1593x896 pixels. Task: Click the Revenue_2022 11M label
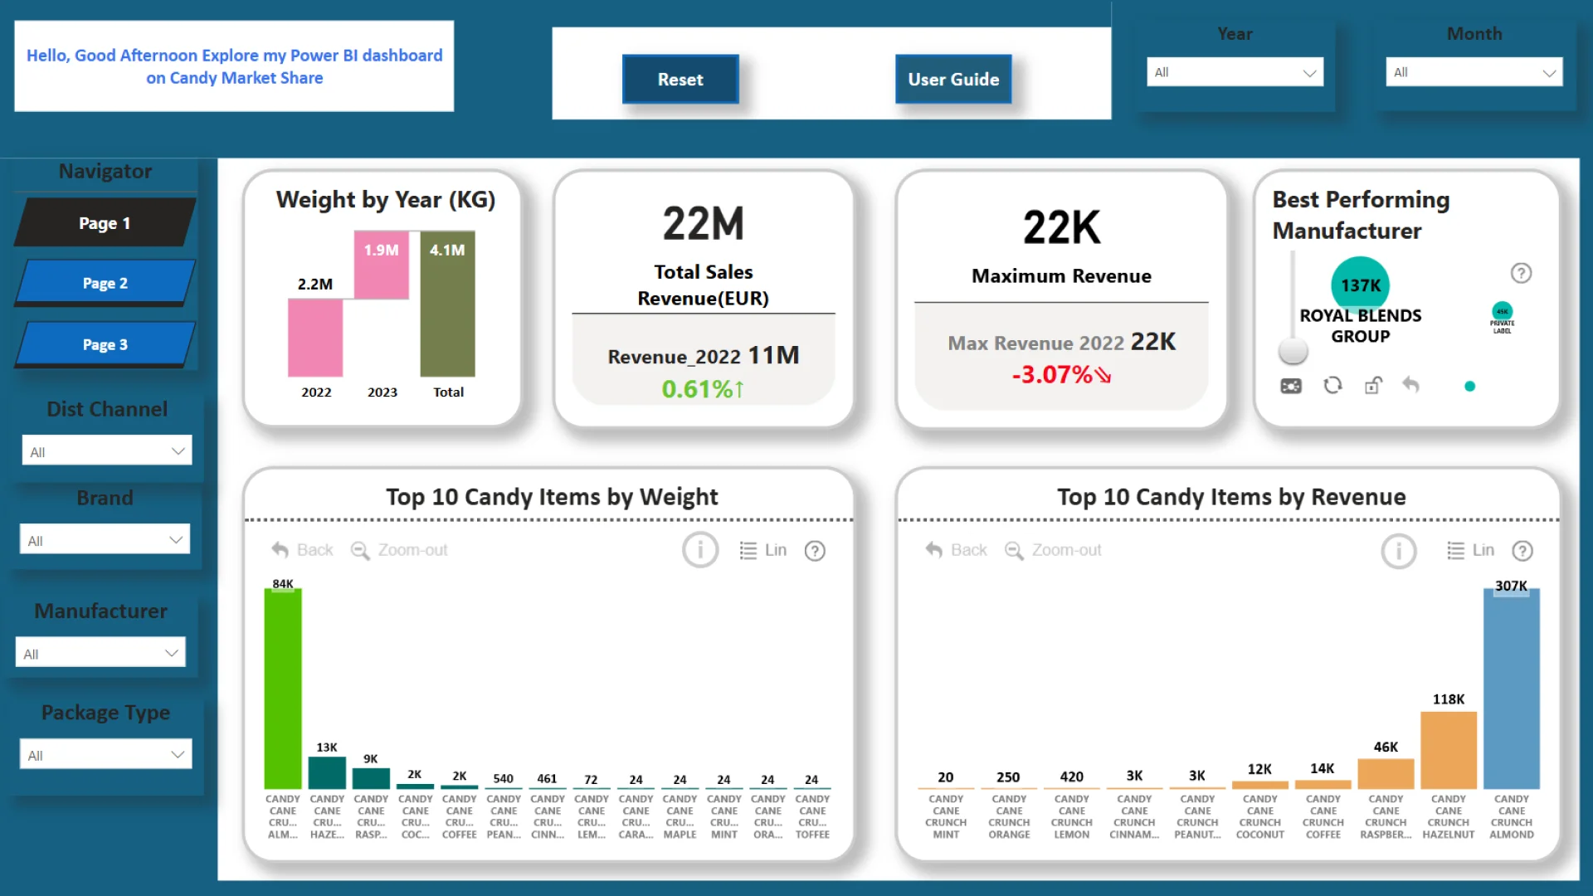pos(704,356)
